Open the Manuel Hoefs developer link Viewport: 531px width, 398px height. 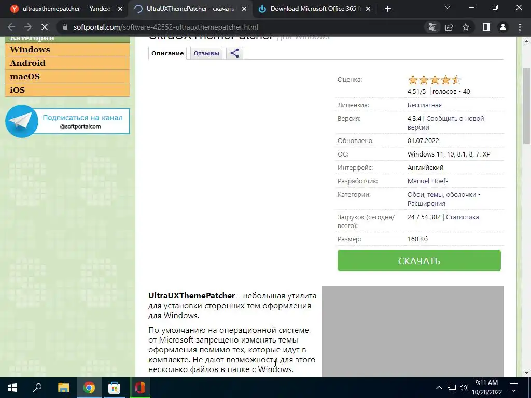(428, 181)
